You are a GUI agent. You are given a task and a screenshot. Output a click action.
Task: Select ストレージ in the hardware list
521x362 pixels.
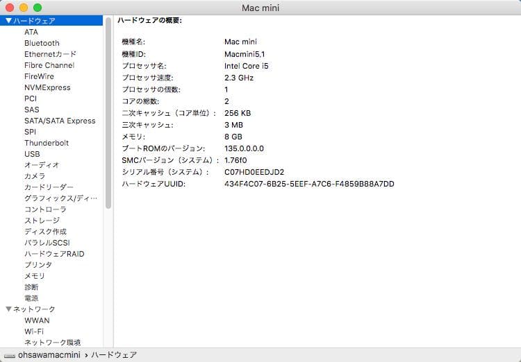(42, 221)
